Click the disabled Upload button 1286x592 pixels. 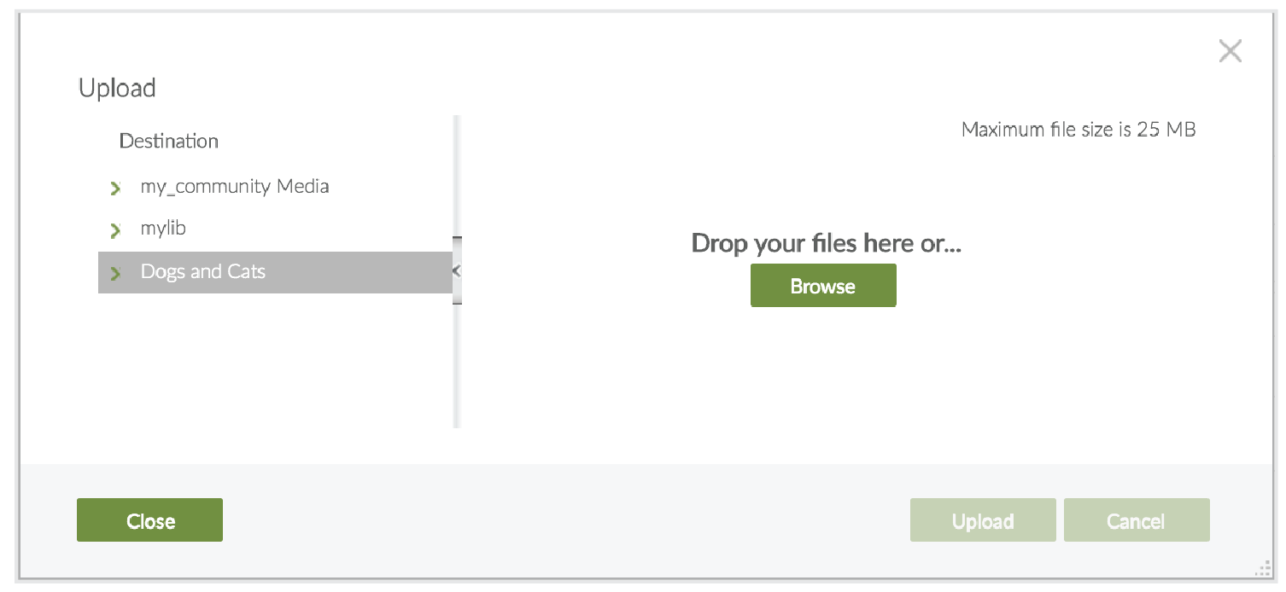click(x=983, y=520)
